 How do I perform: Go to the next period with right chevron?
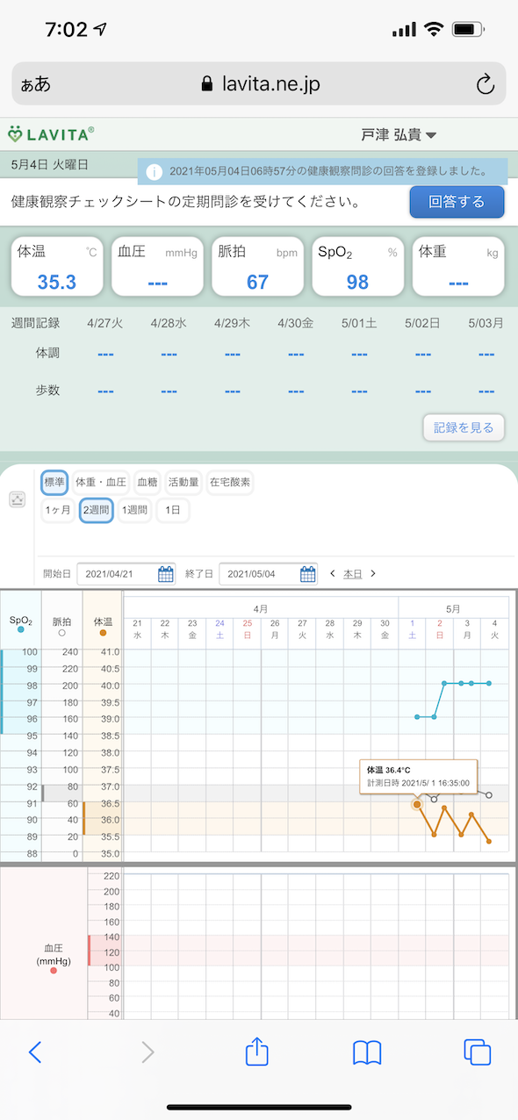click(373, 574)
